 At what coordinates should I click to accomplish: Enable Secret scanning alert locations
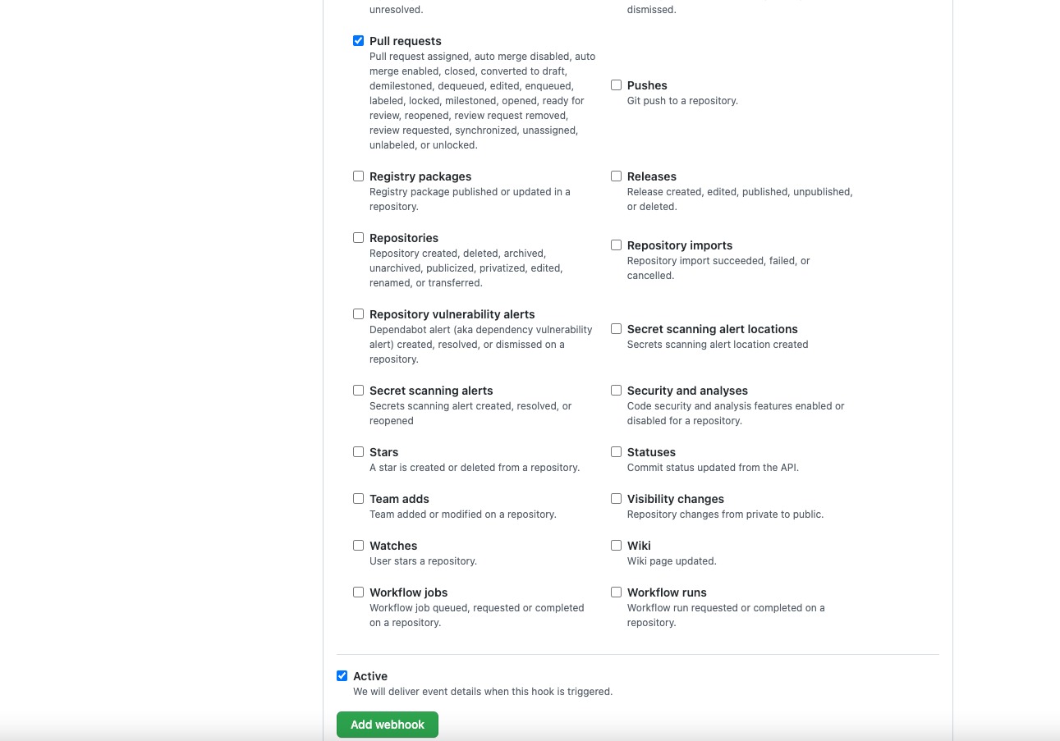tap(616, 328)
